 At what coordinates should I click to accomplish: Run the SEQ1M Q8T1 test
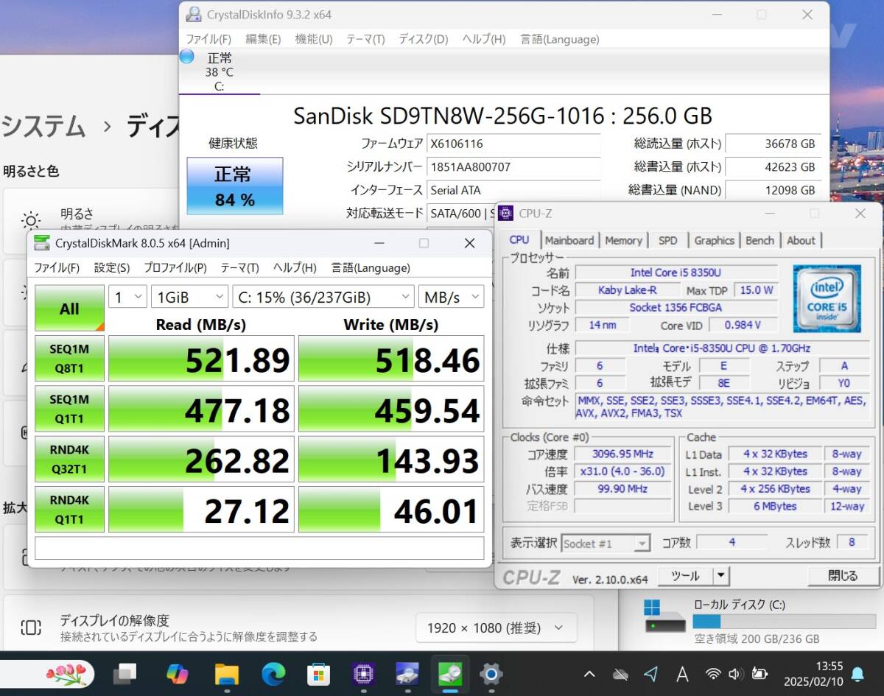point(69,359)
